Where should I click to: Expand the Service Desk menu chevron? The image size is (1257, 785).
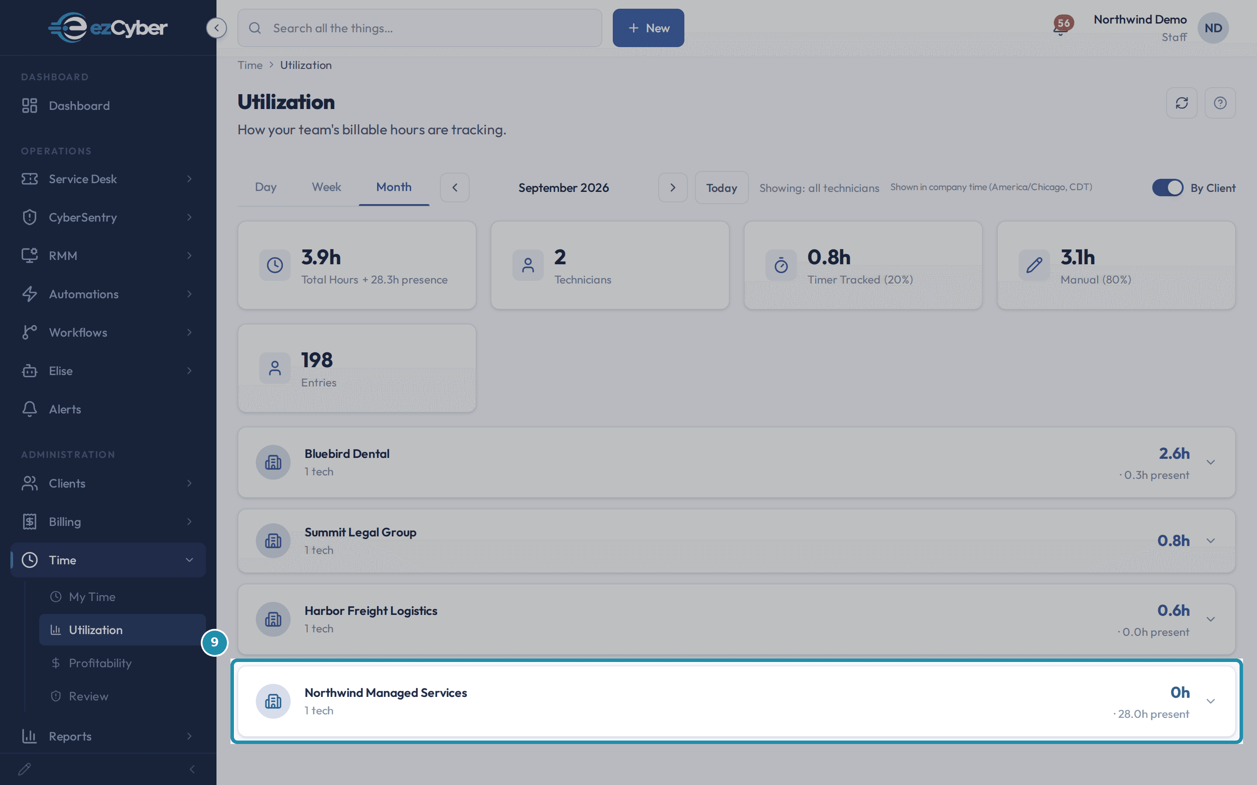coord(189,179)
